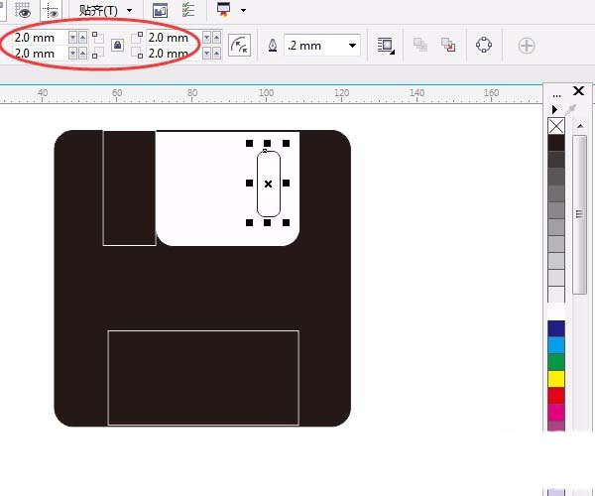Open the outline width dropdown
This screenshot has width=595, height=496.
352,46
